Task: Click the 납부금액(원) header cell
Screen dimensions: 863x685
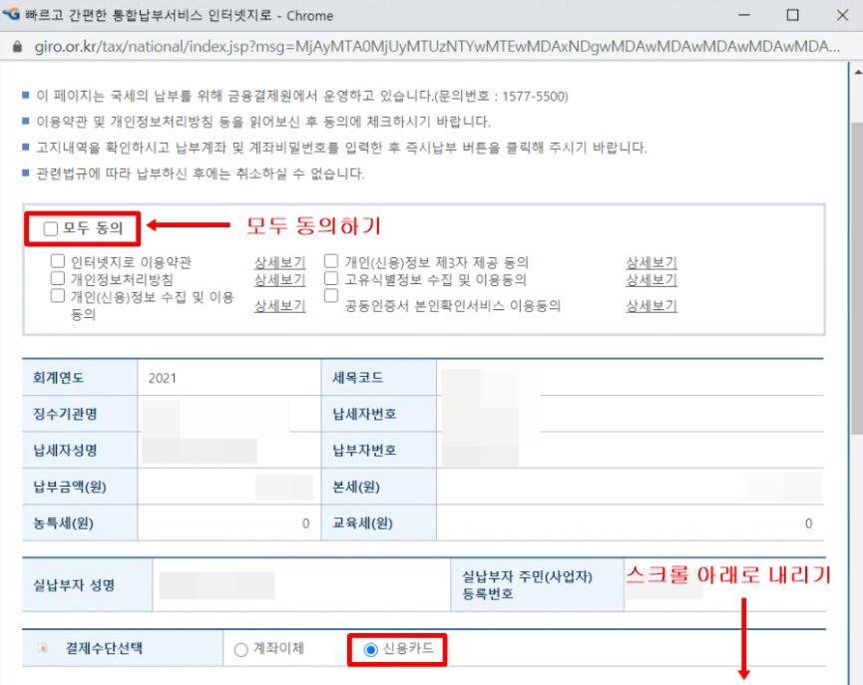Action: (80, 487)
